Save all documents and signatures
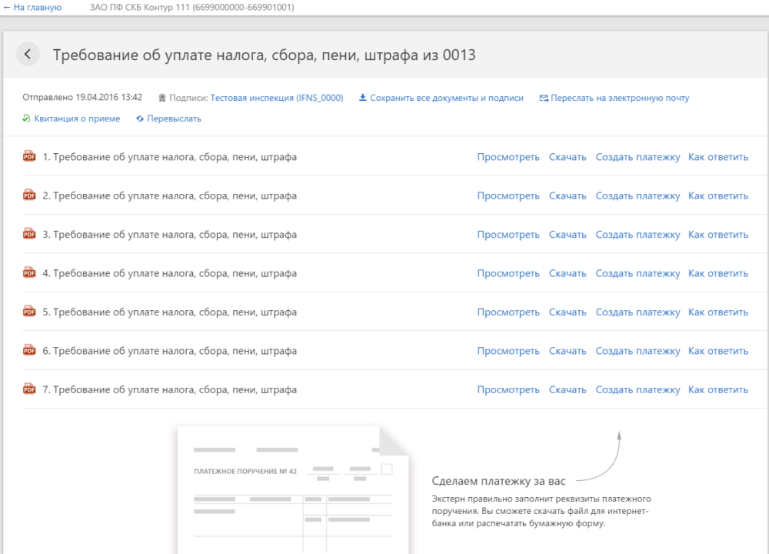769x554 pixels. 446,98
